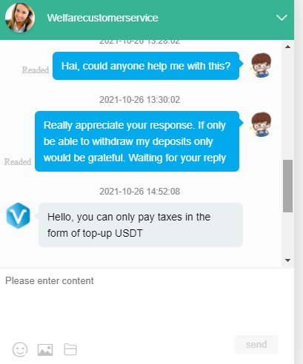Click cartoon avatar beside 'Hai, could anyone' message
The width and height of the screenshot is (303, 364).
[261, 65]
